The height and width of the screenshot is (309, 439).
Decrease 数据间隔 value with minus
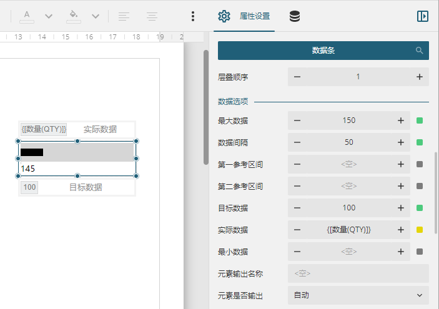(297, 142)
